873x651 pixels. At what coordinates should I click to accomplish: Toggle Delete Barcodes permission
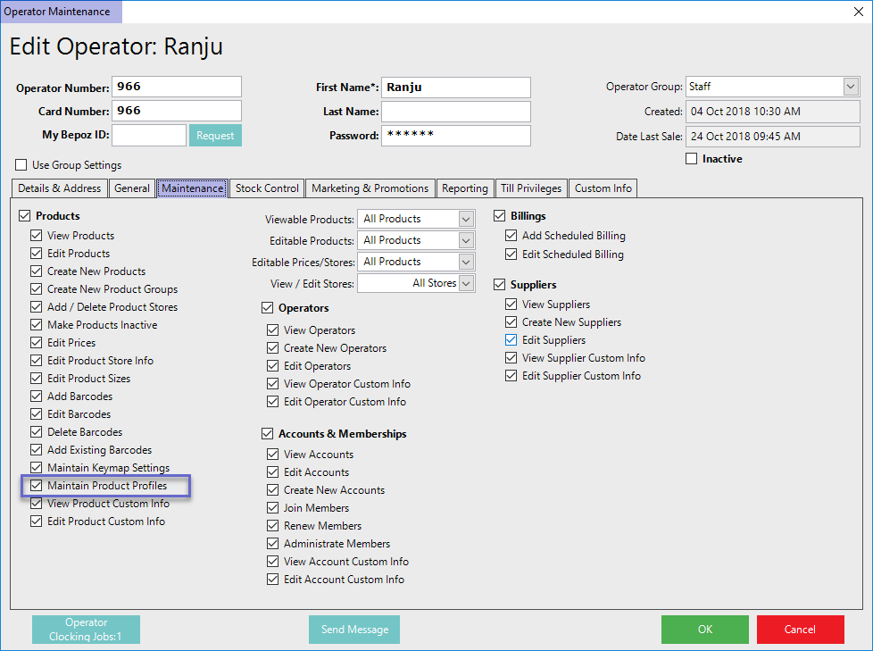point(37,432)
